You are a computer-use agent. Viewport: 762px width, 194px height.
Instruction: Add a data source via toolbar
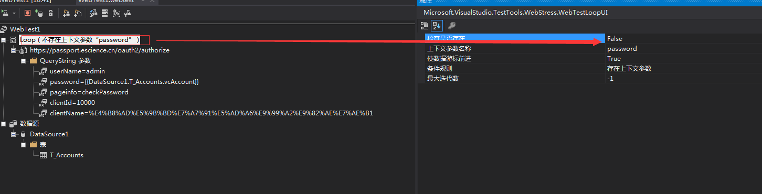[x=39, y=13]
